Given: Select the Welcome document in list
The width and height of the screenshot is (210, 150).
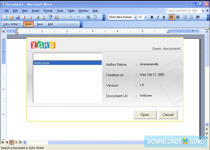Looking at the screenshot, I should (x=67, y=63).
